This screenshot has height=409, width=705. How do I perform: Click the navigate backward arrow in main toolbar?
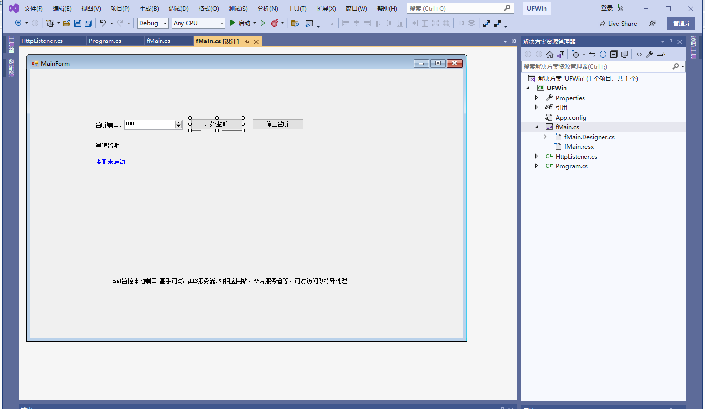click(18, 23)
